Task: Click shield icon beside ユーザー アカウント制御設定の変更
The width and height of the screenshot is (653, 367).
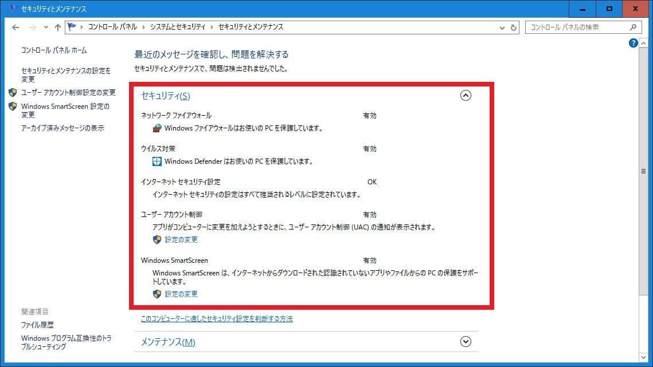Action: 13,92
